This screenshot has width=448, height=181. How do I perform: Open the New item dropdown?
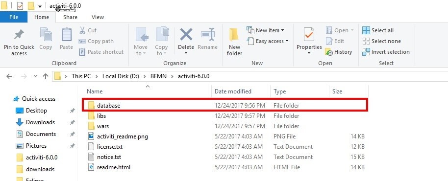click(x=282, y=30)
